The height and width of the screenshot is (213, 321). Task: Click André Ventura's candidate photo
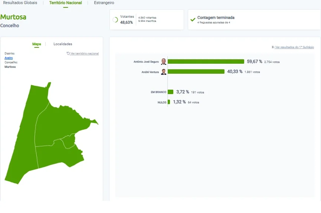[x=164, y=72]
